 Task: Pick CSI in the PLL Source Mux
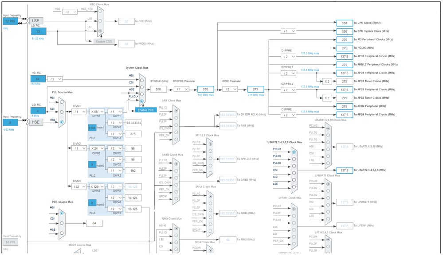pyautogui.click(x=62, y=112)
